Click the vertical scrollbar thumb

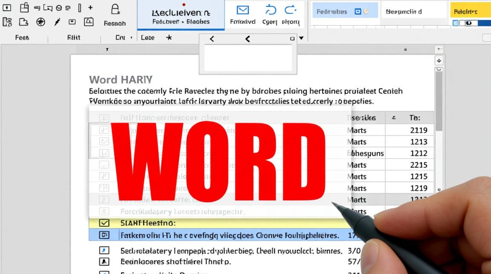click(439, 100)
